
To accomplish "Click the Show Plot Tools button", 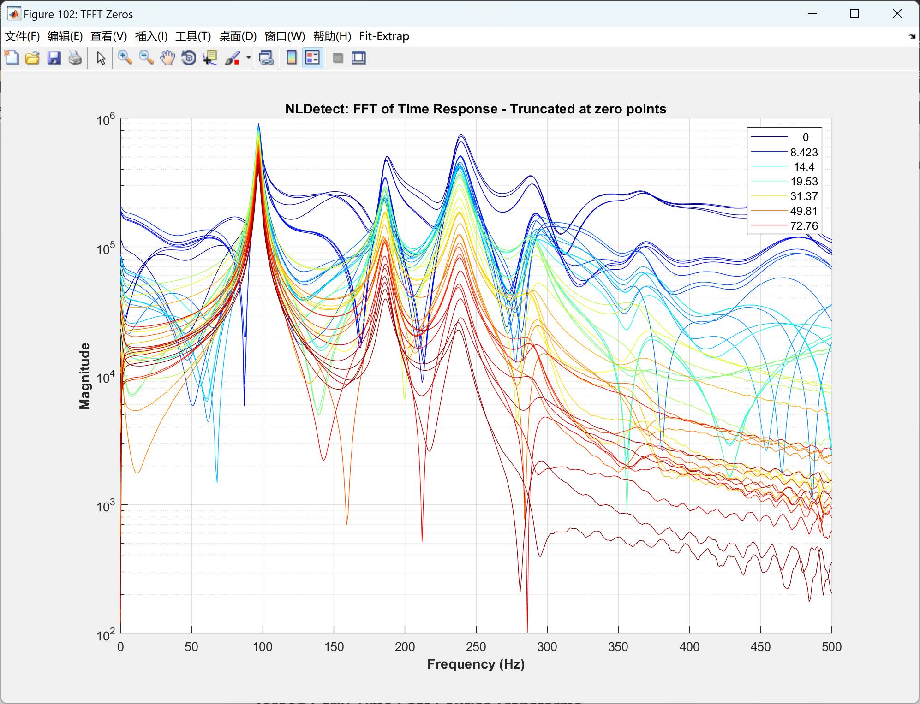I will (x=358, y=58).
